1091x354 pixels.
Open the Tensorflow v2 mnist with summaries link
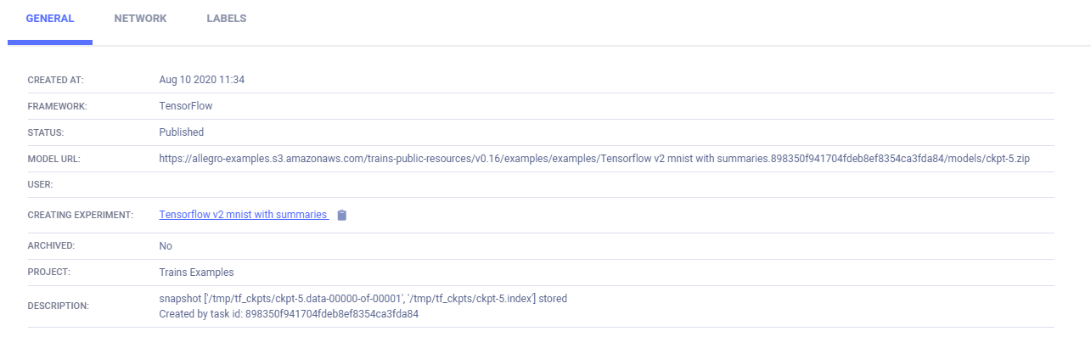244,215
